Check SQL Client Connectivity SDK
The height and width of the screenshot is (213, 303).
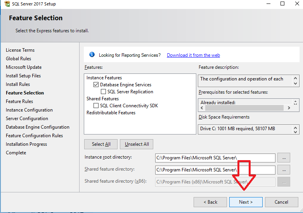pyautogui.click(x=96, y=106)
